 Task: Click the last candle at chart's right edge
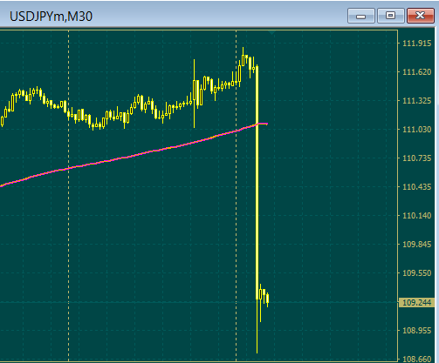(x=267, y=299)
